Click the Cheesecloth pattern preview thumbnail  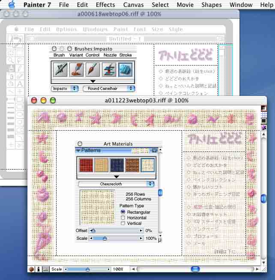pyautogui.click(x=97, y=207)
